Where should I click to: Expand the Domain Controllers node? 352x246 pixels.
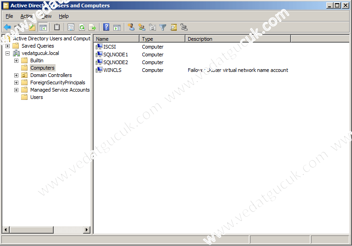(x=16, y=75)
